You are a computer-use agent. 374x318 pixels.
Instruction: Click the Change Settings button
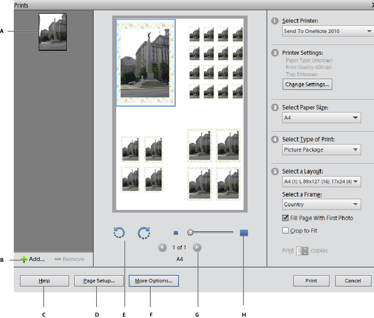pos(307,84)
